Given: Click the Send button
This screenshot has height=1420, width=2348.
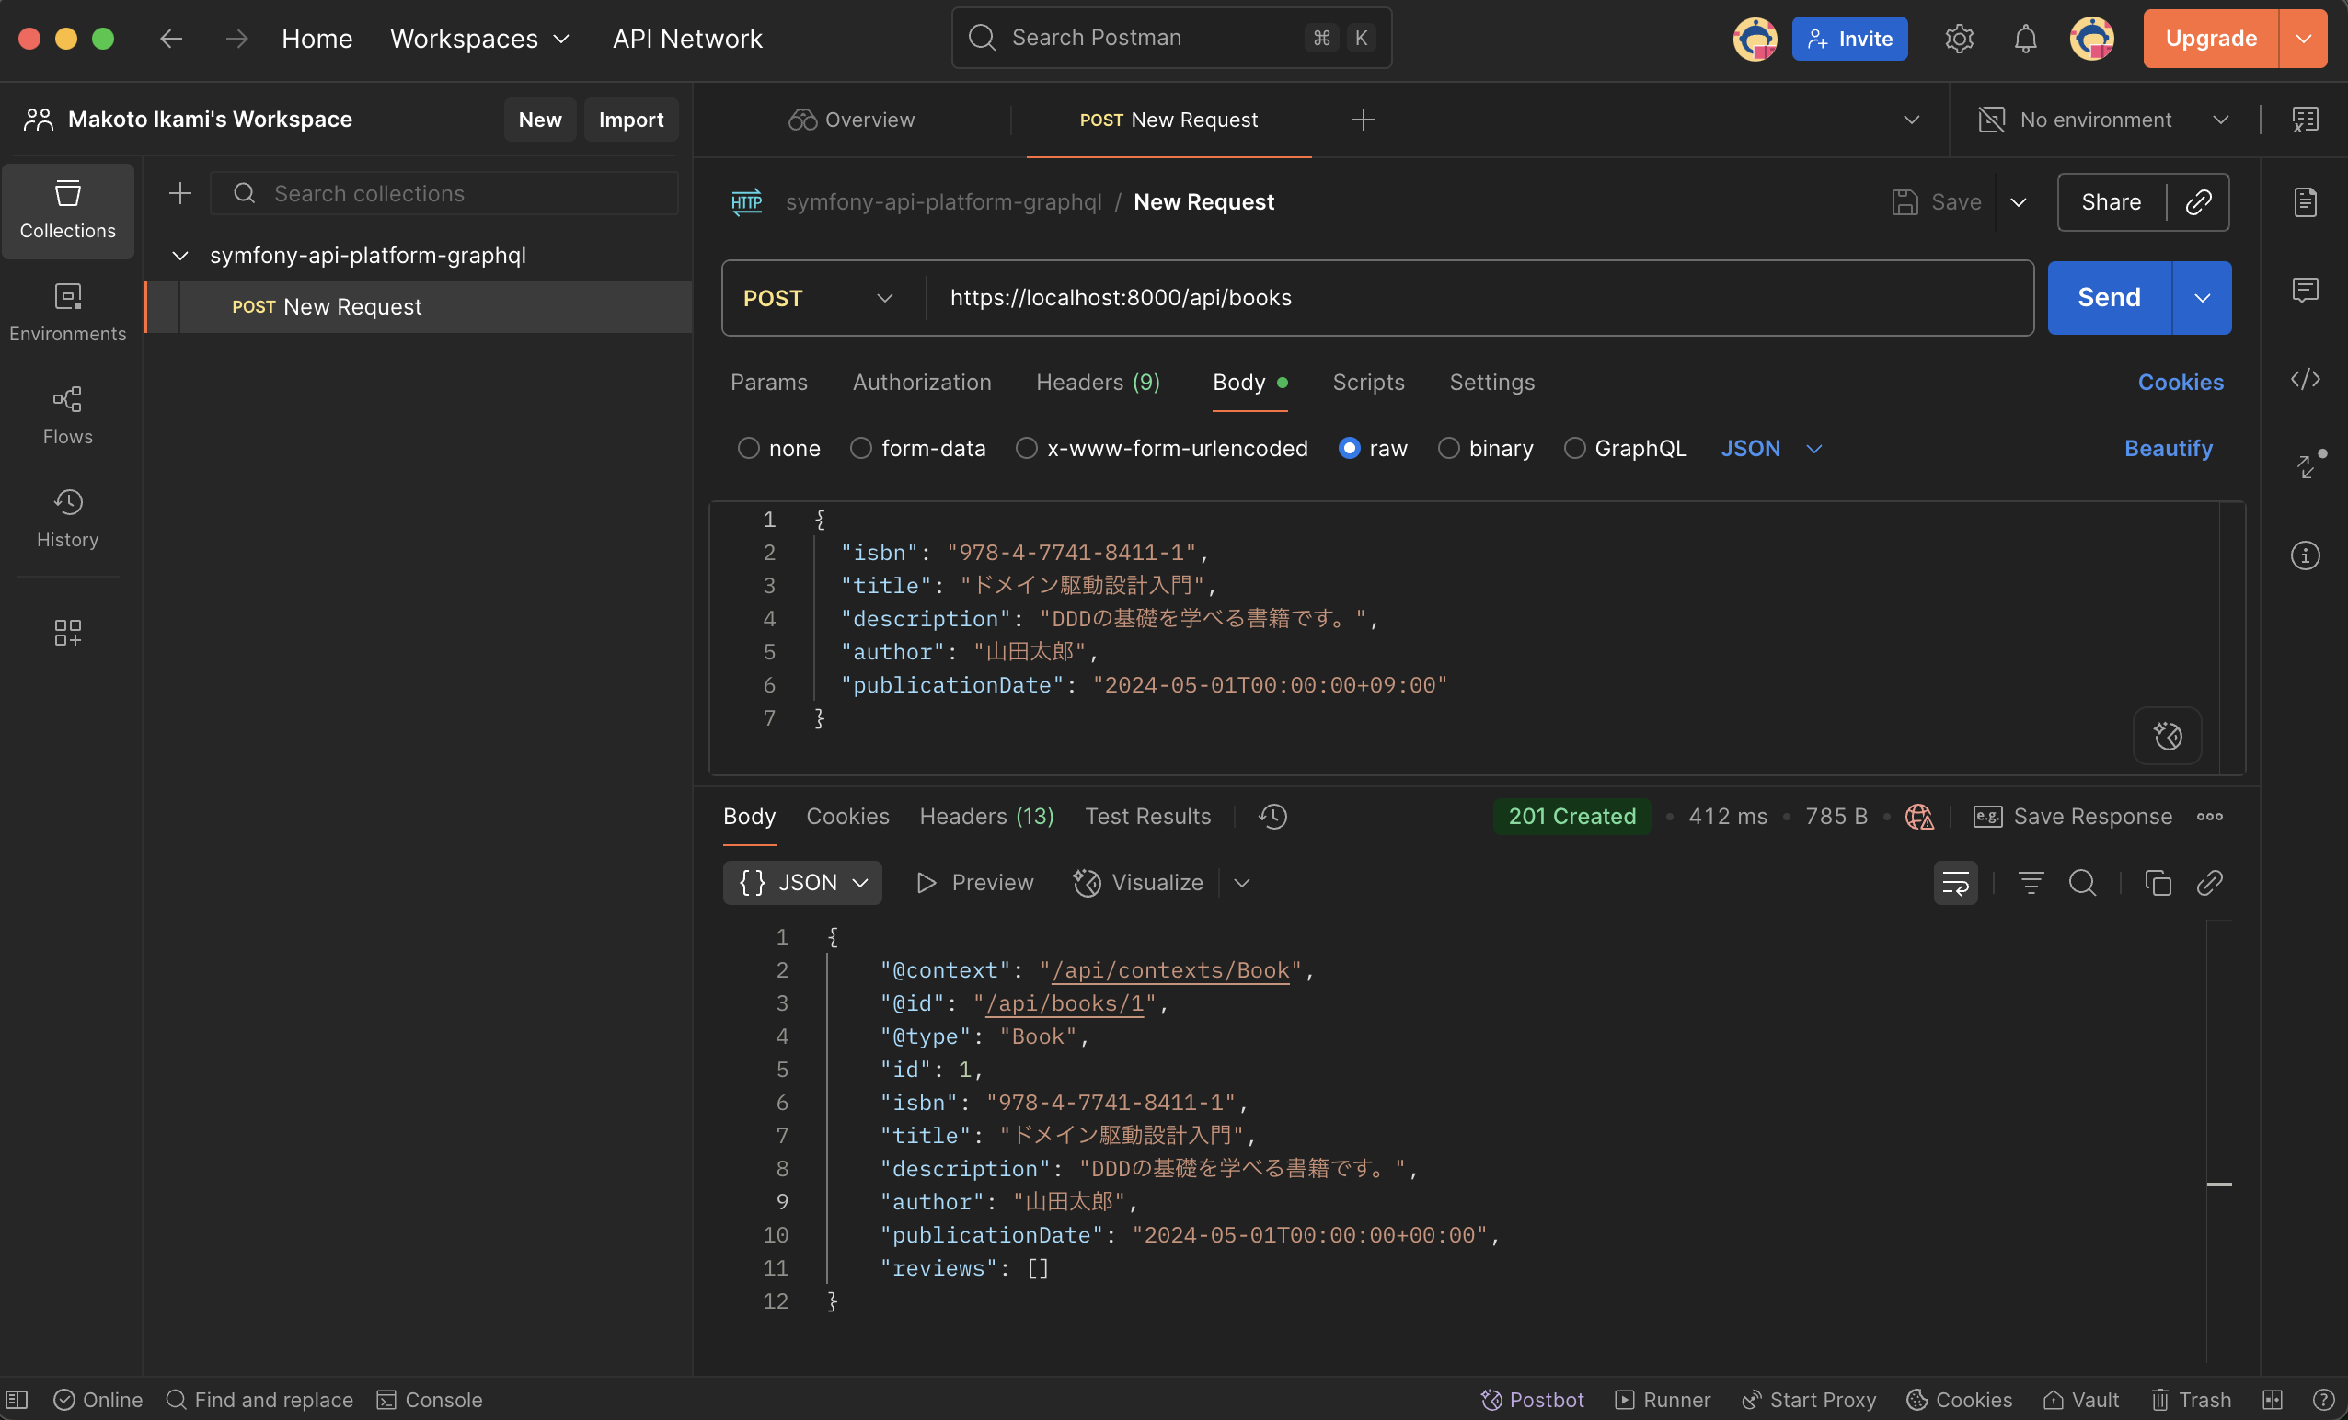Looking at the screenshot, I should pyautogui.click(x=2109, y=297).
